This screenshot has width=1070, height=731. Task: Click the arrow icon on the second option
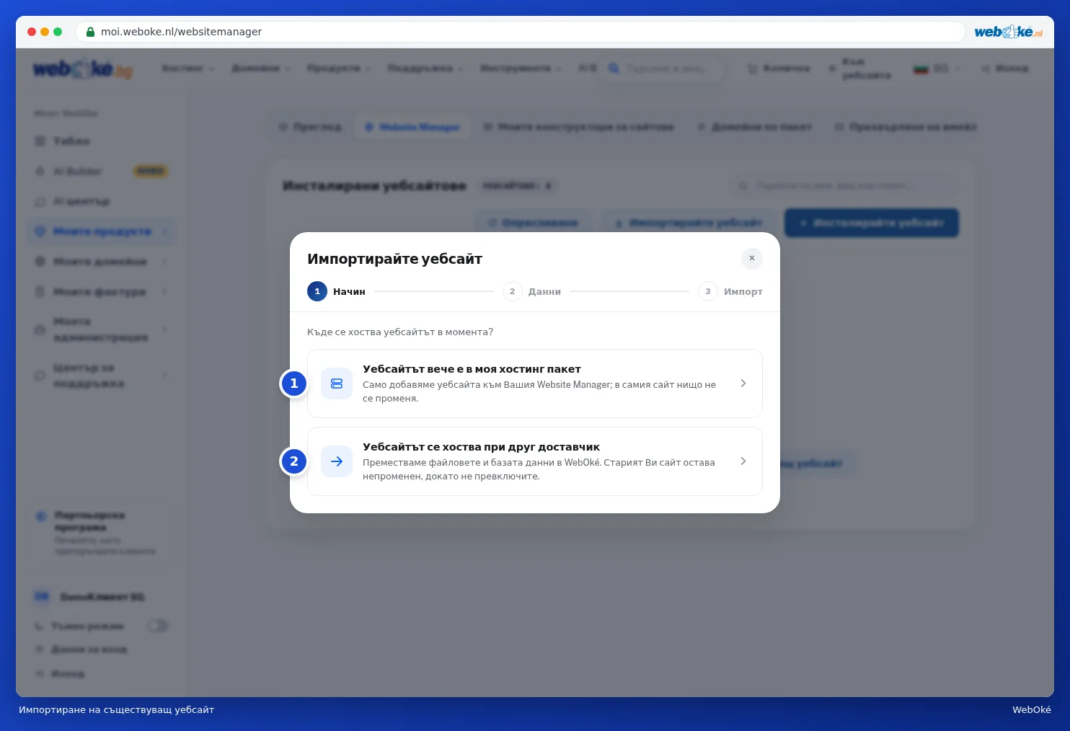point(337,461)
